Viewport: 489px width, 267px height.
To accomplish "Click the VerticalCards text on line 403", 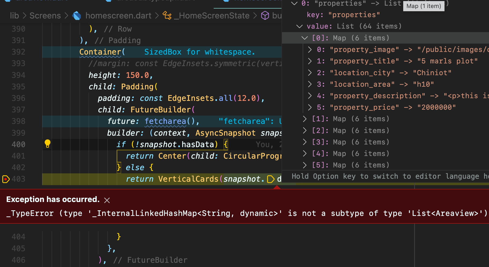I will (188, 179).
